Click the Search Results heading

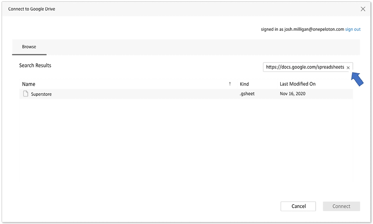coord(35,66)
